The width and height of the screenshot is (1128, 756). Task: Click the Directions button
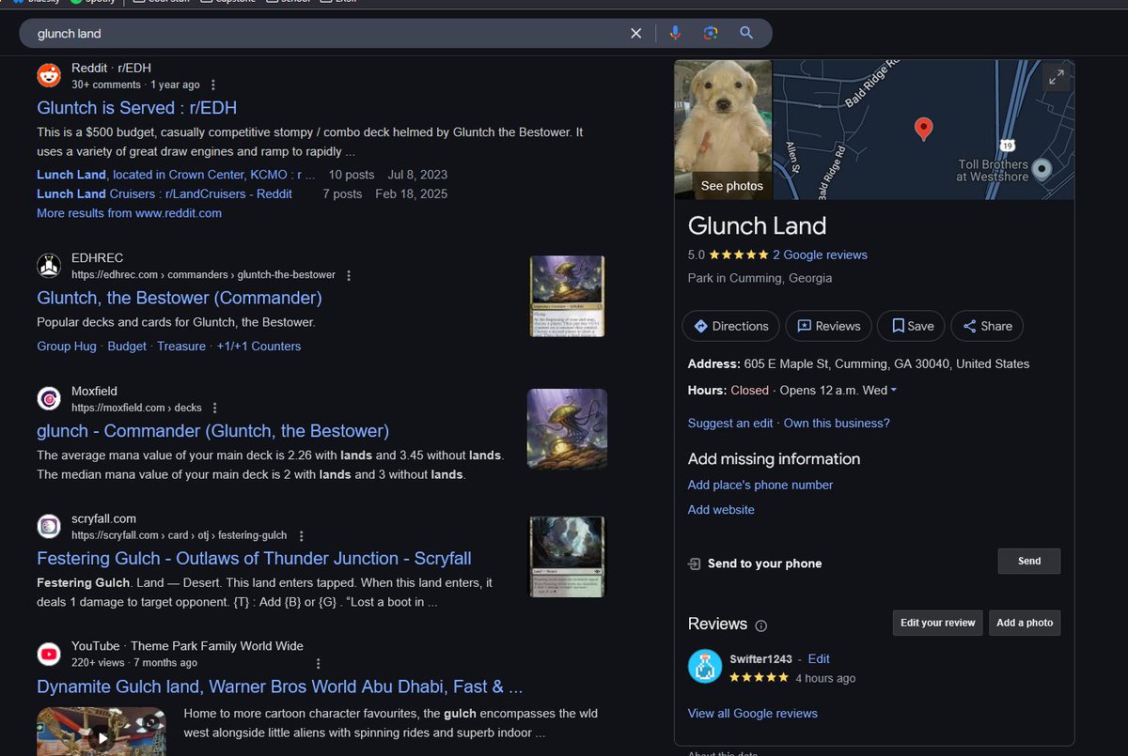pos(731,326)
